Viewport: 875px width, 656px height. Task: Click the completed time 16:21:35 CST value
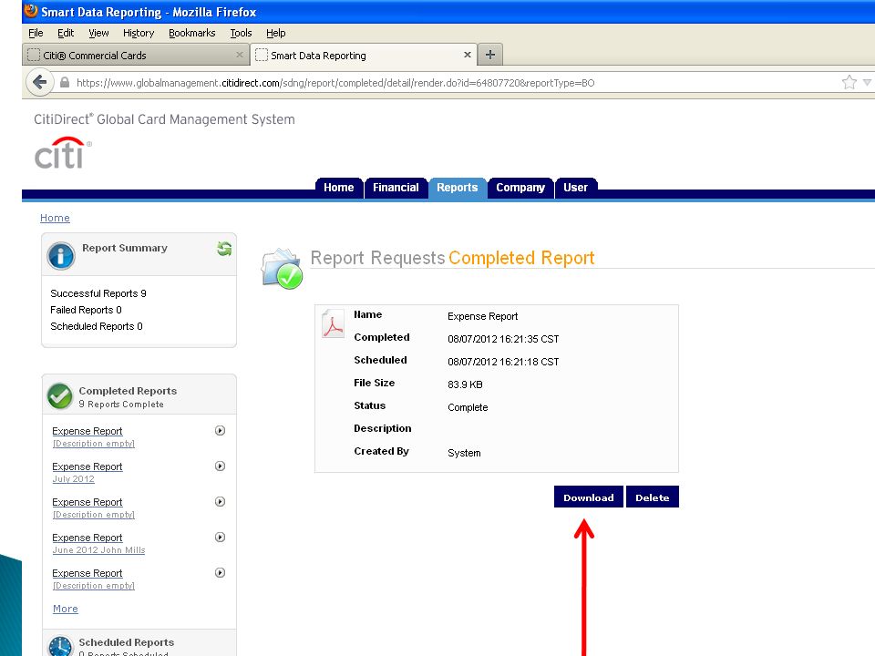tap(503, 339)
